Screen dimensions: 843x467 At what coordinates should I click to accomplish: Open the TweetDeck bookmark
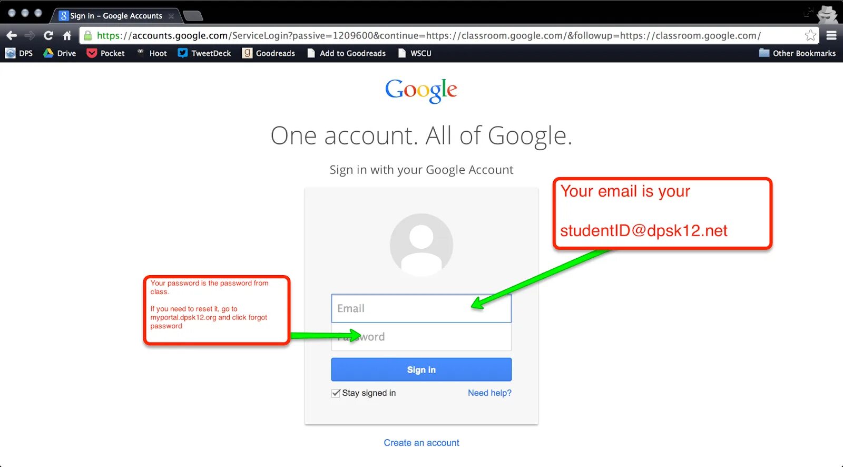coord(204,53)
